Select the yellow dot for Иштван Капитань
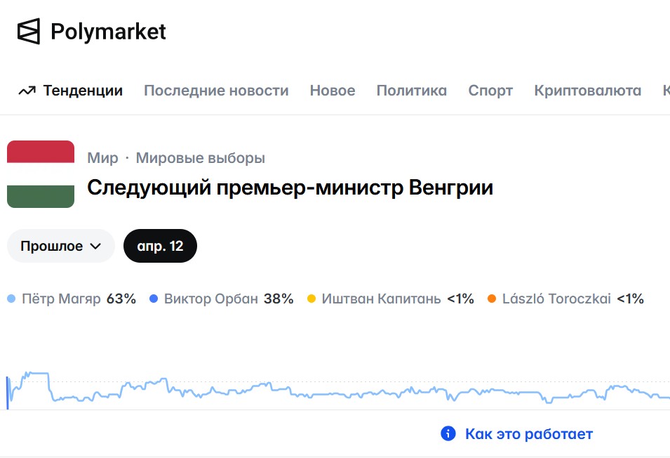 pyautogui.click(x=311, y=299)
